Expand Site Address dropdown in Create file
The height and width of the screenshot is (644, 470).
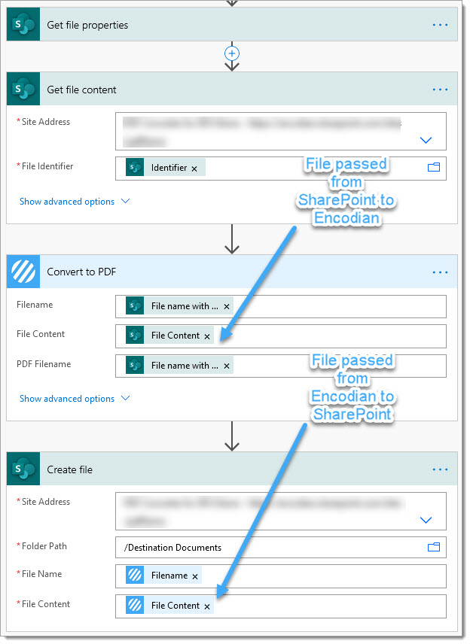click(x=426, y=520)
